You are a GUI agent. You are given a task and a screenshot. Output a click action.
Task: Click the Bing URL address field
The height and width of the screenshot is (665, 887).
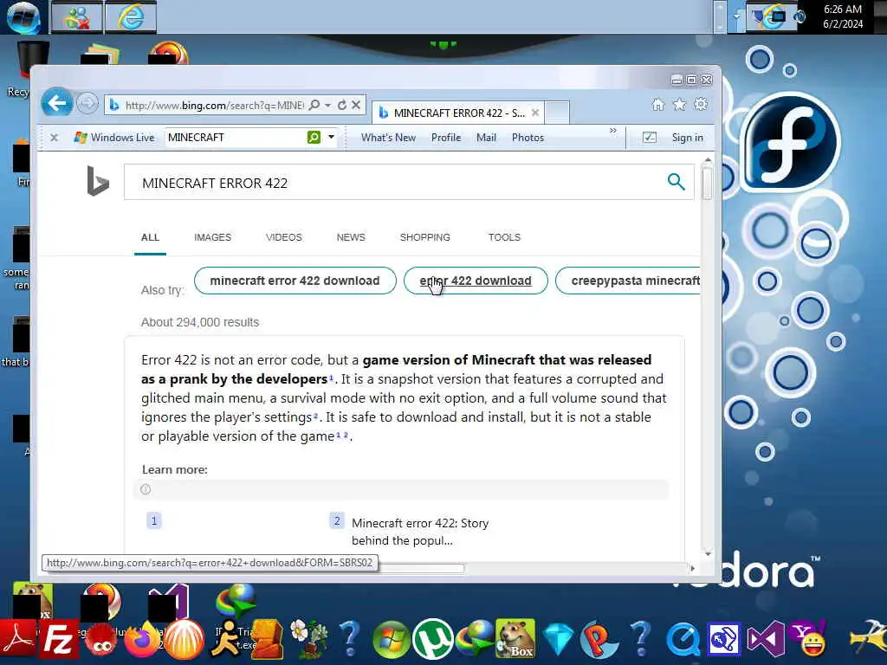214,105
